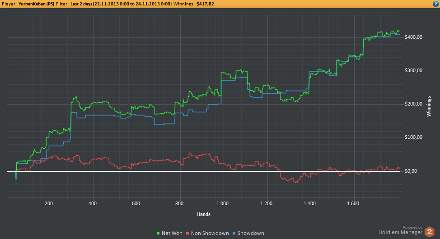Click the Hands axis title
The image size is (440, 239).
203,214
